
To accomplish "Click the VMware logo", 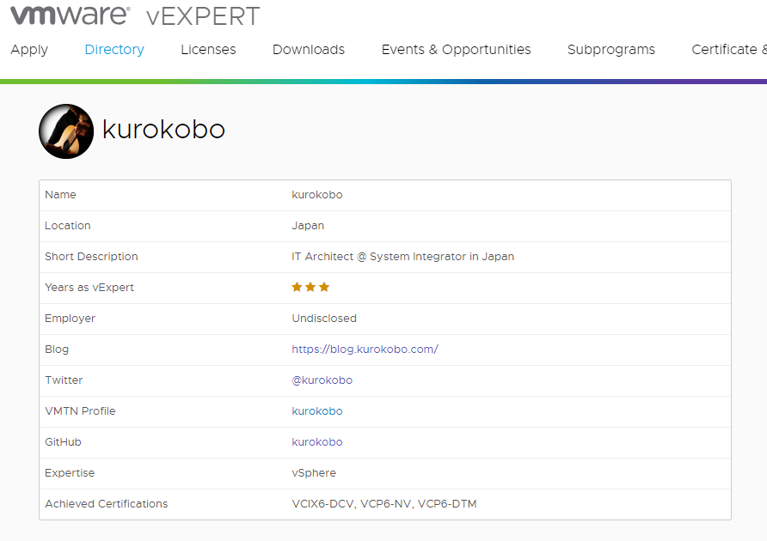I will (x=71, y=15).
